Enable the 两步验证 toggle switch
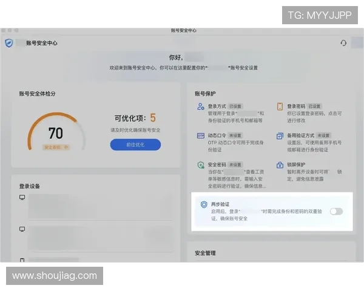Viewport: 364px width, 291px height. 336,212
